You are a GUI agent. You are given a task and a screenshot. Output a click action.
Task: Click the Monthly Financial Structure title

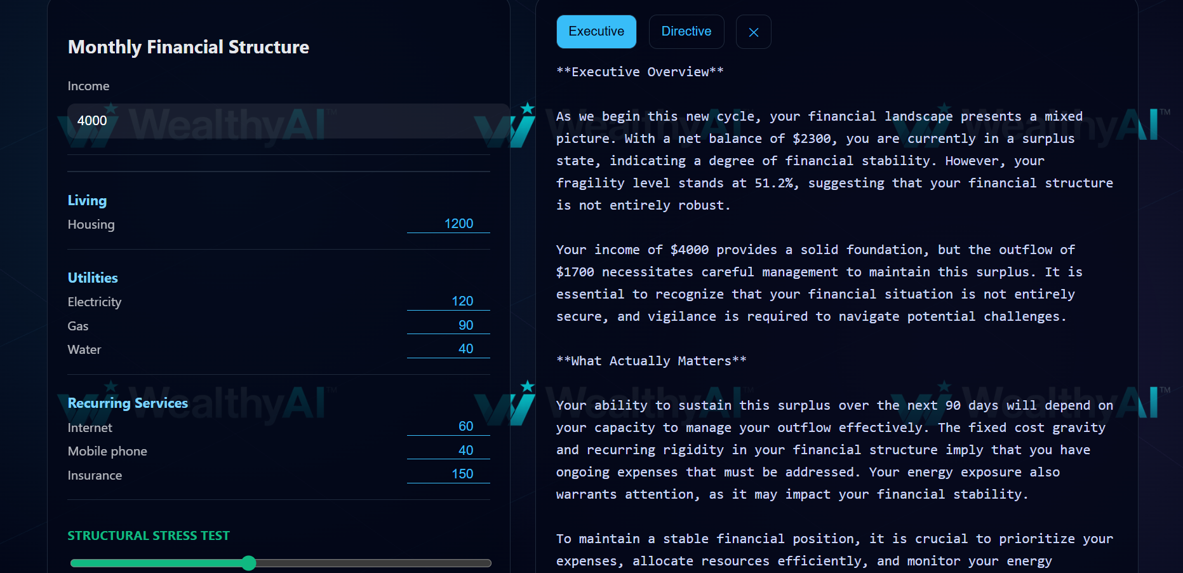[189, 47]
